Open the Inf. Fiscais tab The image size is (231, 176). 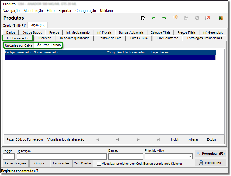(x=104, y=32)
